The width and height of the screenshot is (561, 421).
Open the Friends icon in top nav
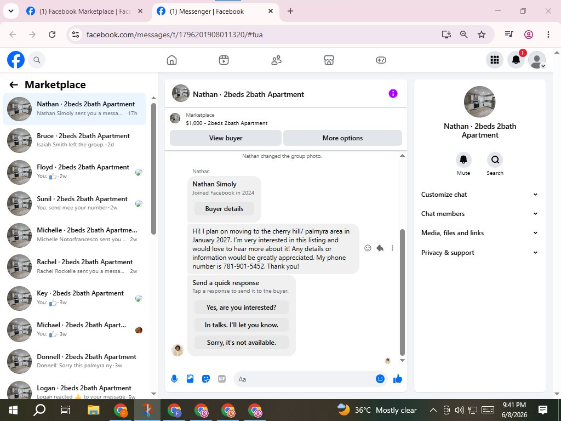tap(276, 60)
